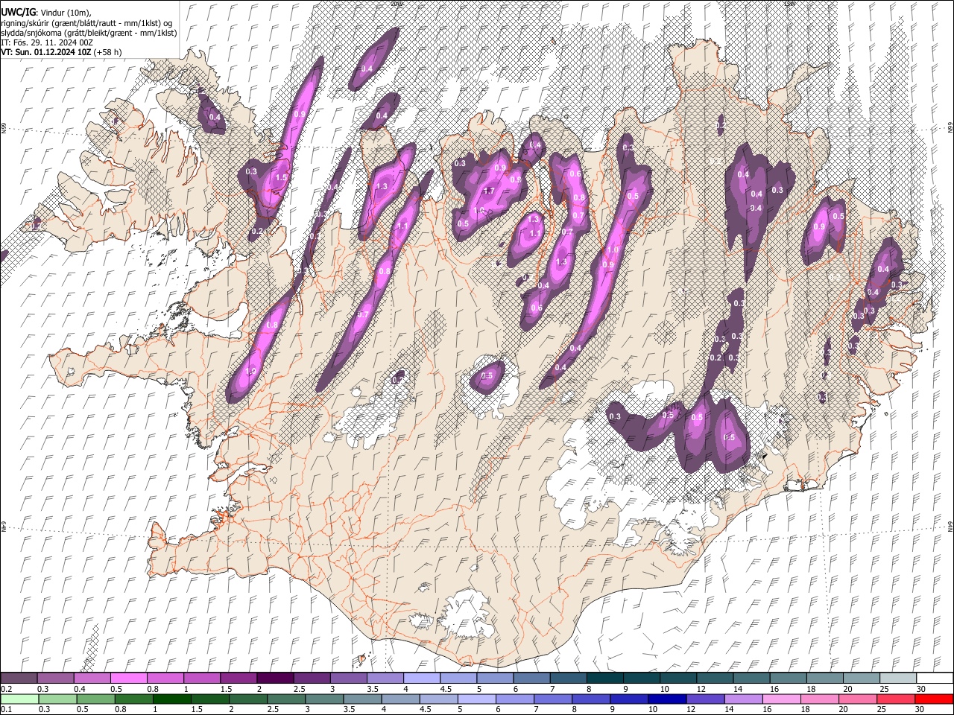The image size is (954, 715).
Task: Click the top legend row swatch starting at 0.8
Action: 165,678
